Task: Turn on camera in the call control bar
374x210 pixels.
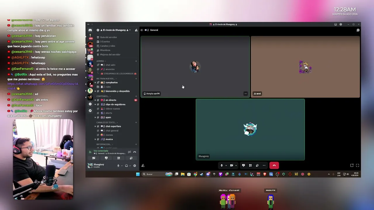Action: point(232,165)
